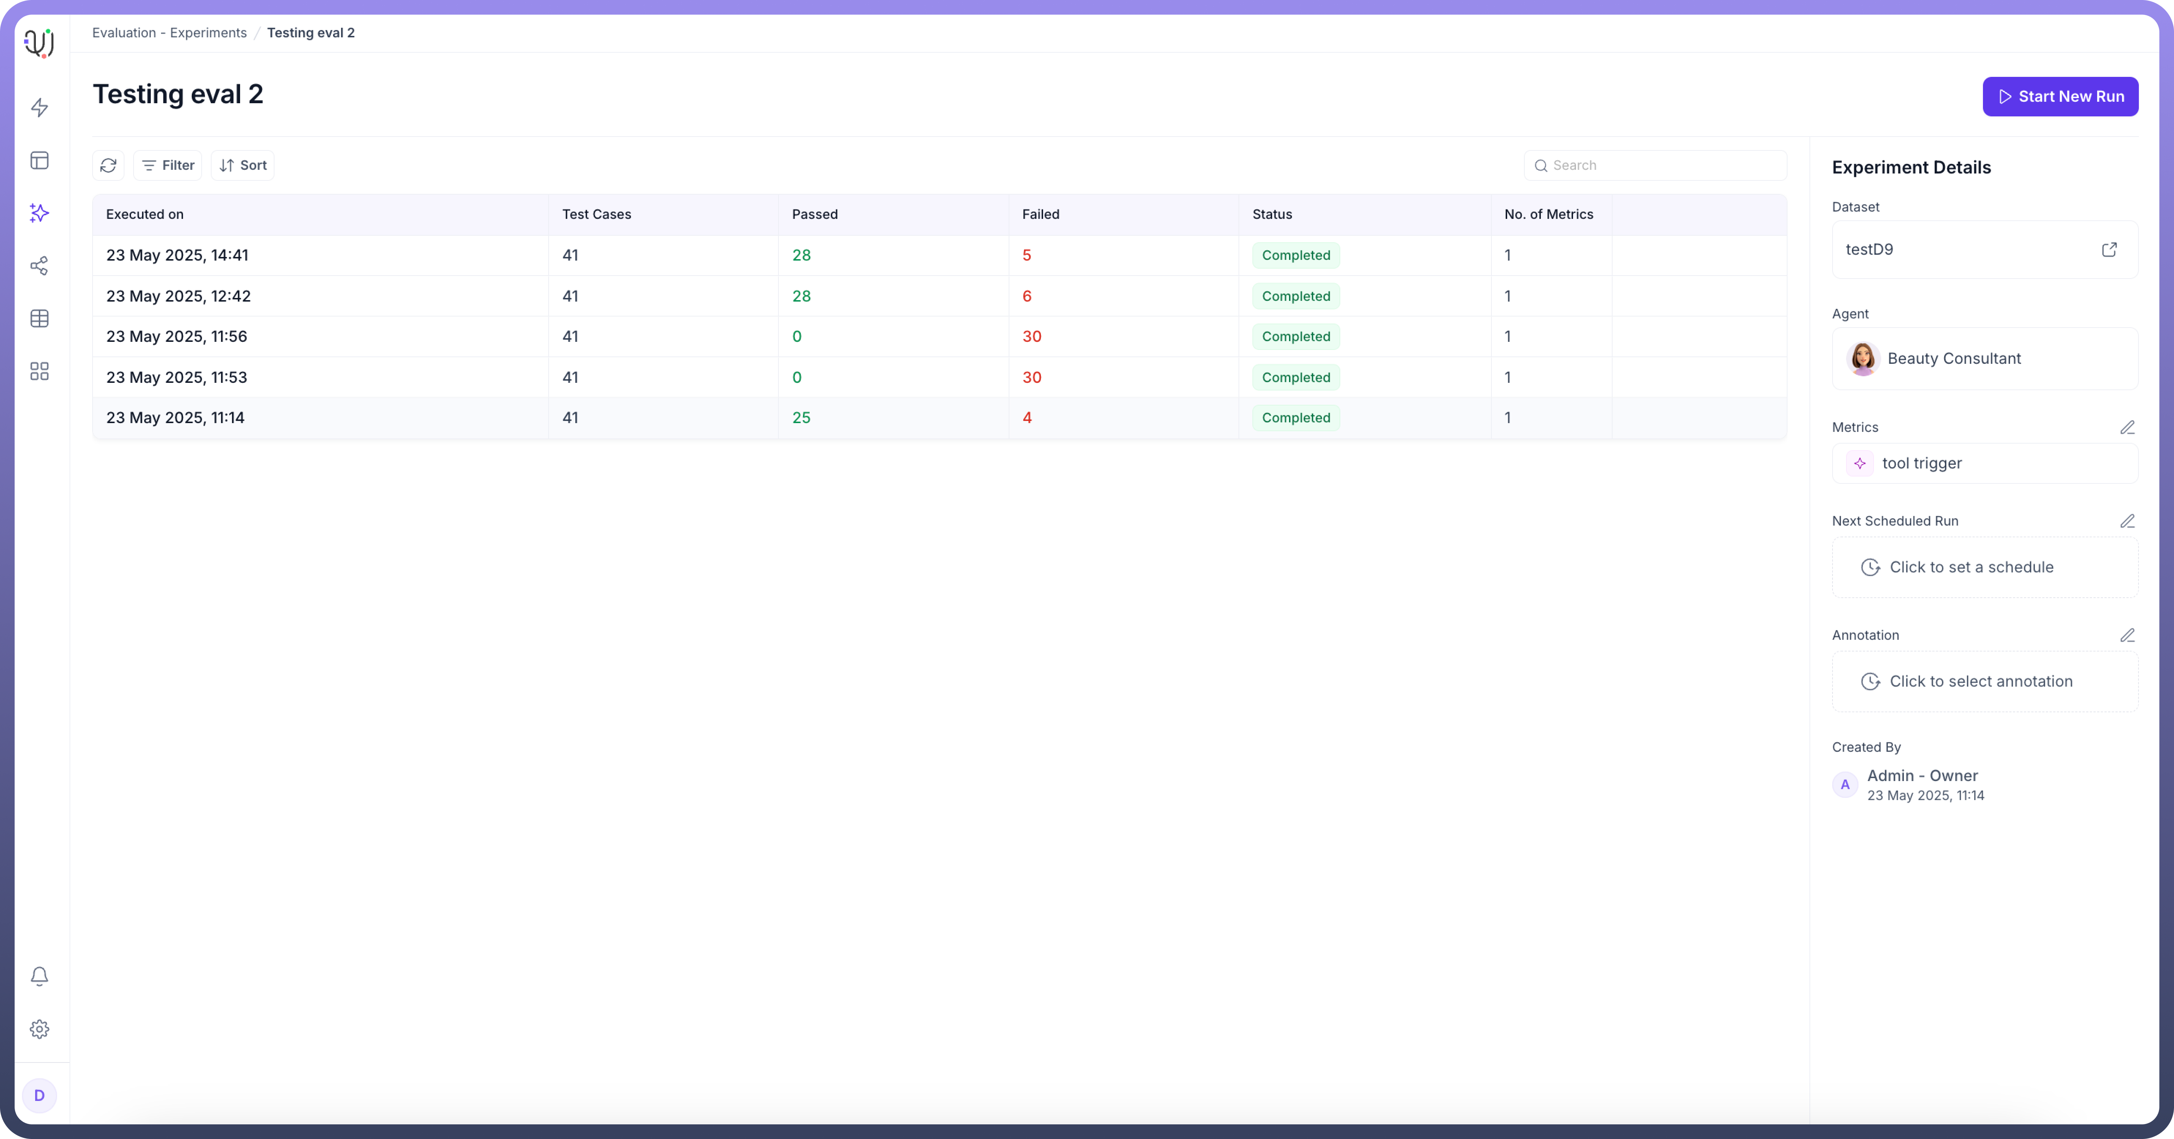Go to Evaluation - Experiments breadcrumb

pos(169,33)
